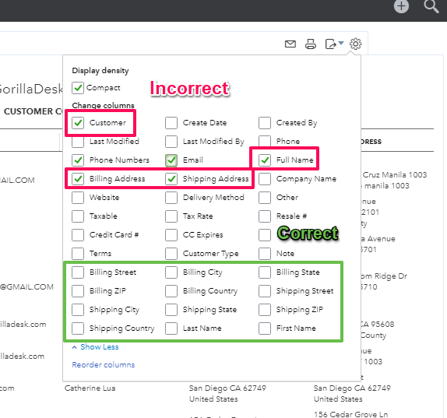Uncheck the Customer column checkbox
The image size is (447, 418).
78,123
